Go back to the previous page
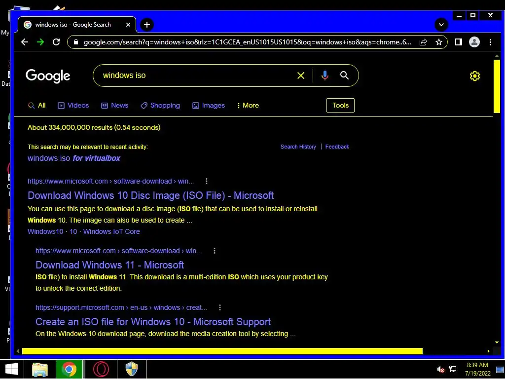This screenshot has width=505, height=379. click(25, 42)
